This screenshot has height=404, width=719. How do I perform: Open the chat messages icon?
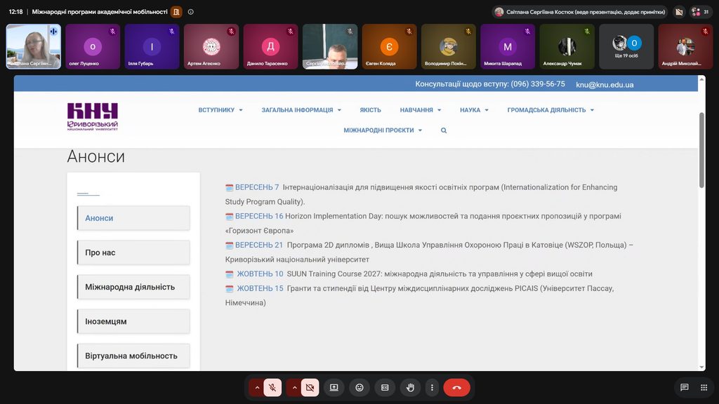point(684,387)
